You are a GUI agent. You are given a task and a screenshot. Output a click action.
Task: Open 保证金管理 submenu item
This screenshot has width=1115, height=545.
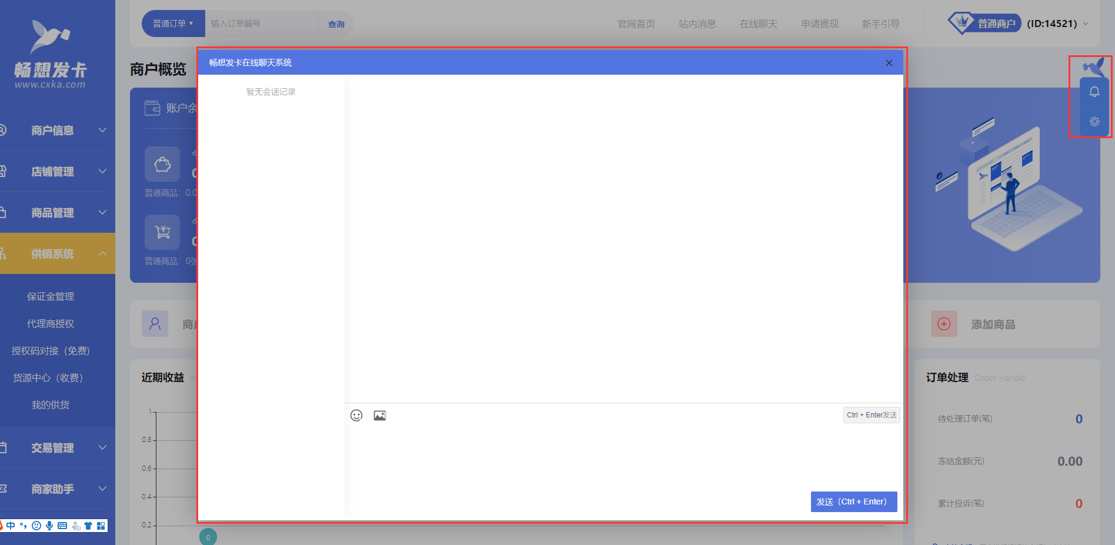click(51, 297)
